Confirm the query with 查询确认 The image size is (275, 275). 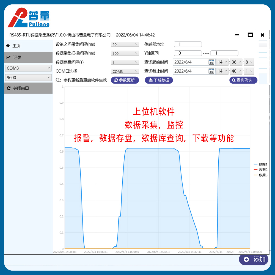click(x=243, y=80)
